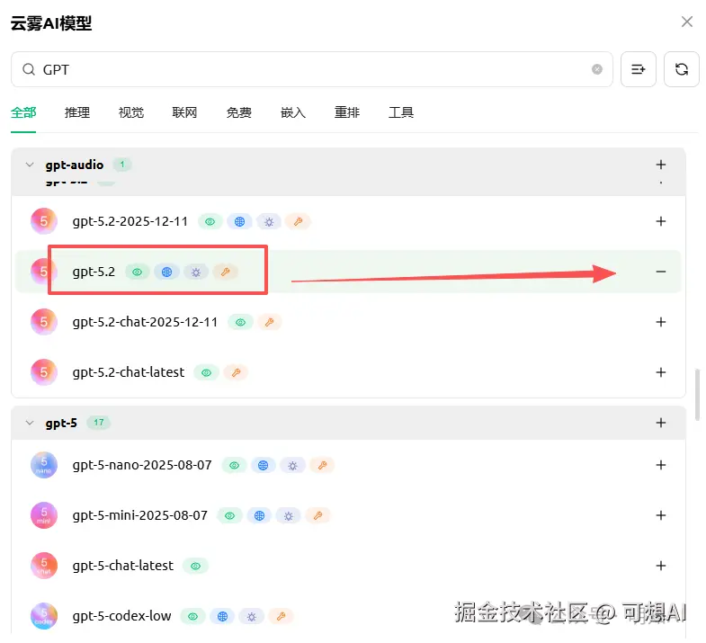Focus the GPT search input field
The height and width of the screenshot is (643, 706).
tap(311, 69)
